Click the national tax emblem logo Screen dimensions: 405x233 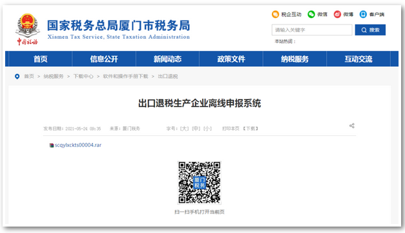coord(27,29)
